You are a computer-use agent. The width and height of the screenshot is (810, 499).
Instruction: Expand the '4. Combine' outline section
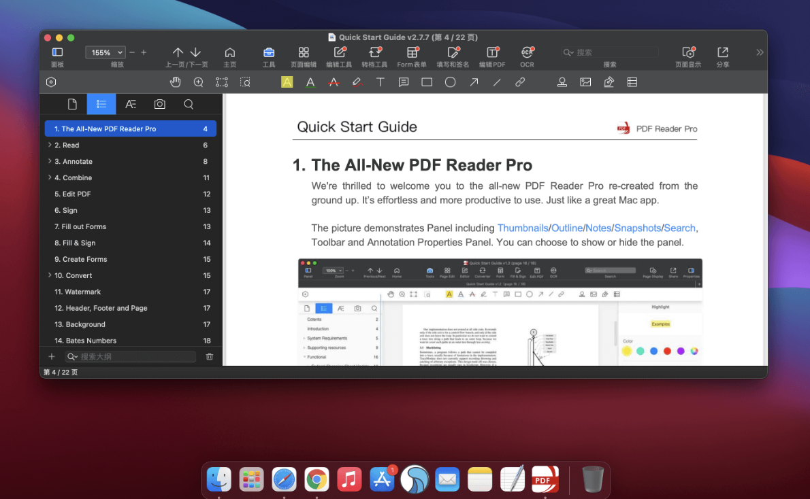pos(50,177)
